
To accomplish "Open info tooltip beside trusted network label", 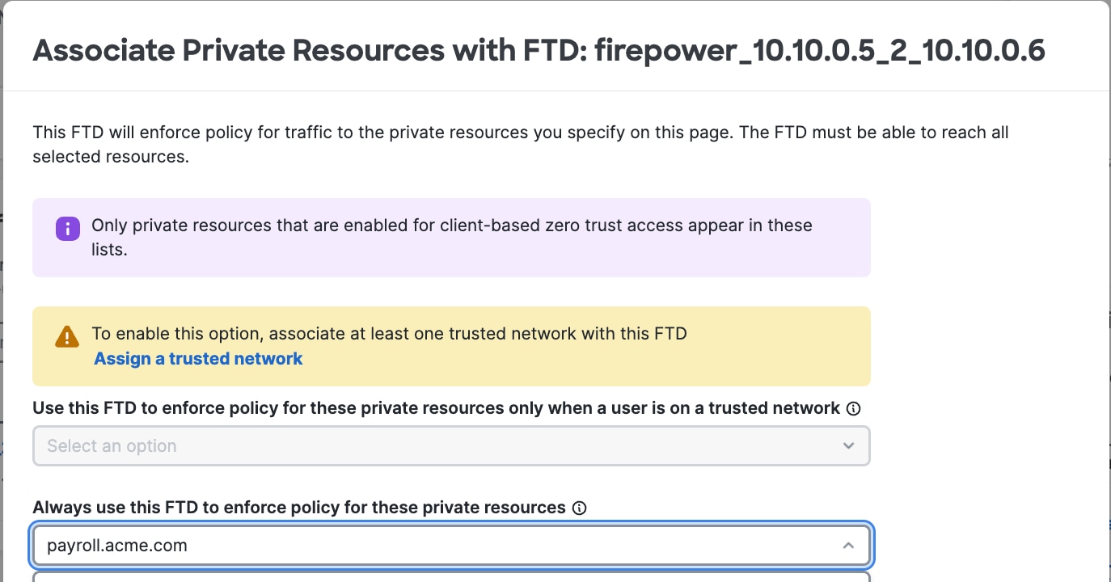I will click(853, 409).
